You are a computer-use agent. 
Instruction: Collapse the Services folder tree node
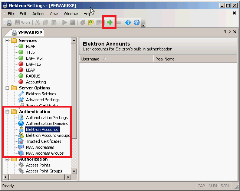7,40
